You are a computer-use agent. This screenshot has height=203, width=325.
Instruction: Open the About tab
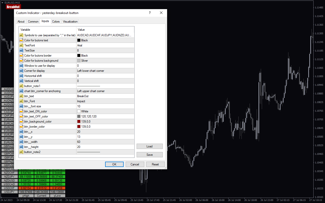click(x=21, y=22)
